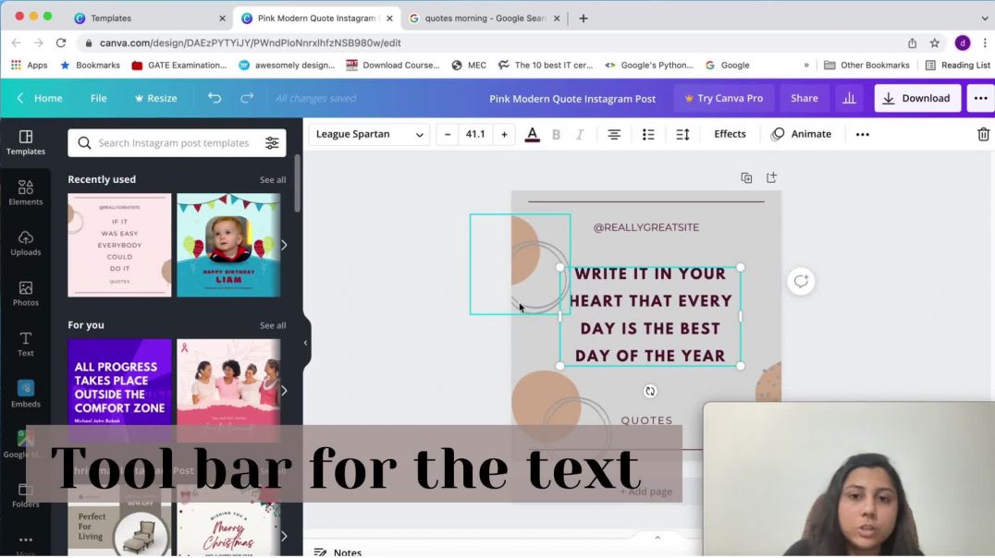The image size is (995, 558).
Task: Open the Text sidebar panel
Action: click(x=25, y=345)
